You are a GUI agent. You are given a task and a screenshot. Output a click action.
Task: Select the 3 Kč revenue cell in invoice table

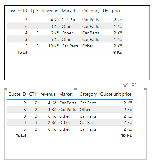pyautogui.click(x=55, y=26)
